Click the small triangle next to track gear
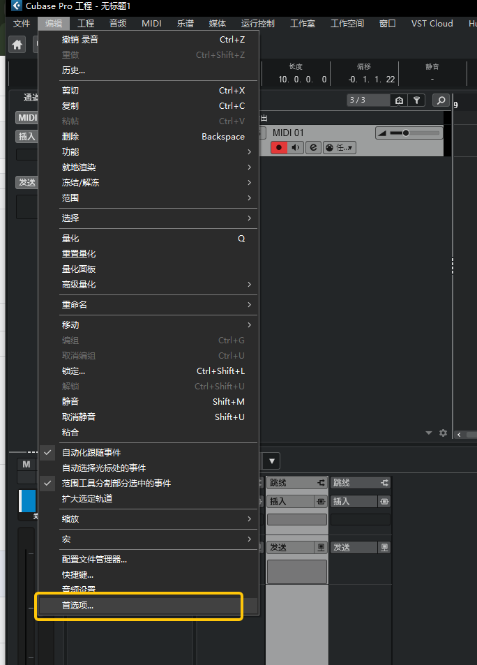477x665 pixels. tap(429, 433)
